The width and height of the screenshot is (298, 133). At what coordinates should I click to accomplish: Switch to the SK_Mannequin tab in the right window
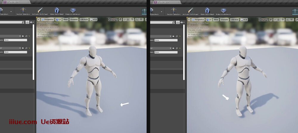click(x=160, y=2)
